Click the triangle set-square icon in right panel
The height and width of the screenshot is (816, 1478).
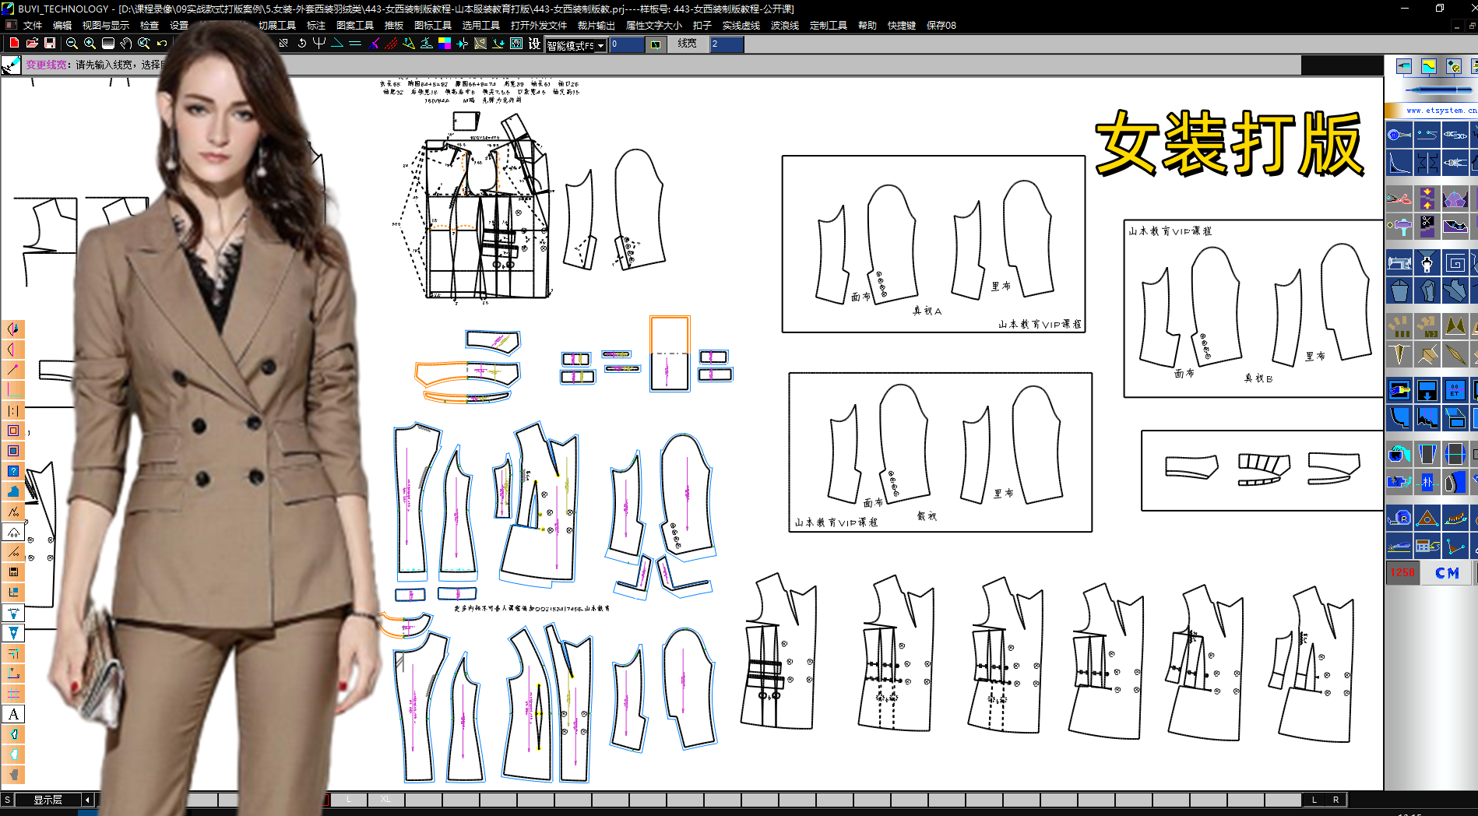(x=1427, y=519)
